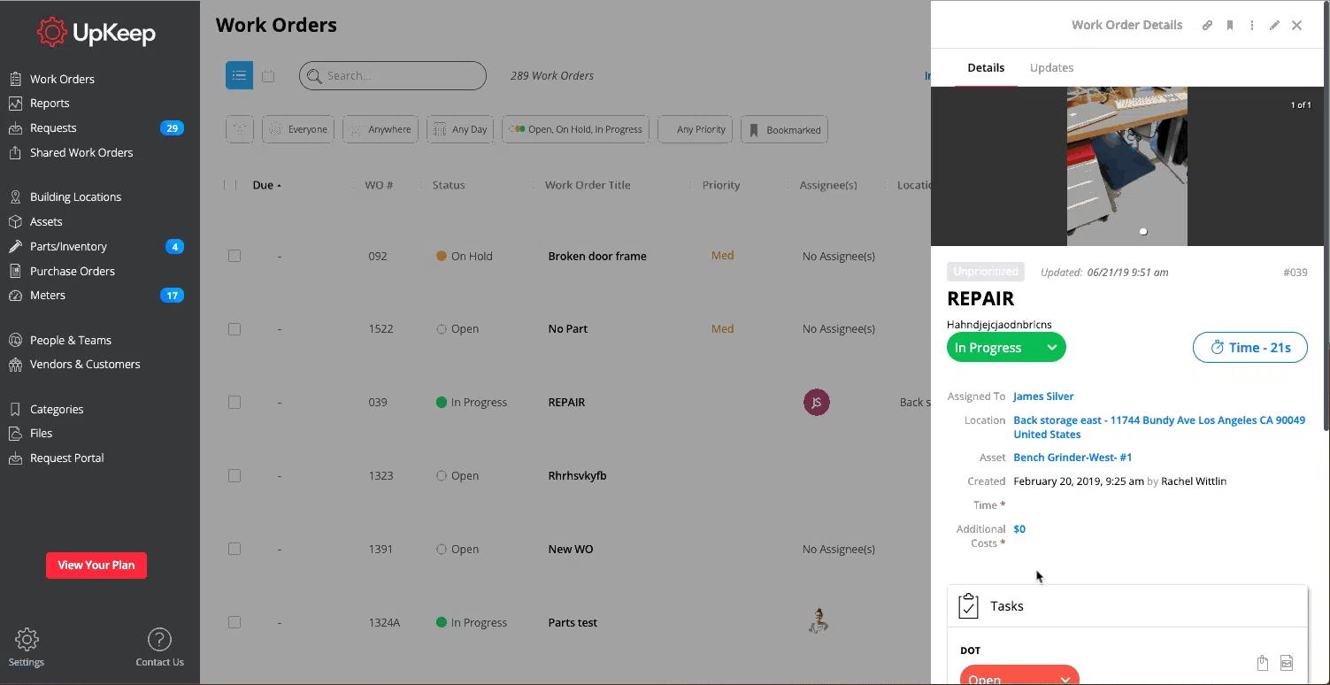Viewport: 1330px width, 685px height.
Task: Open the Parts test work order
Action: (x=573, y=623)
